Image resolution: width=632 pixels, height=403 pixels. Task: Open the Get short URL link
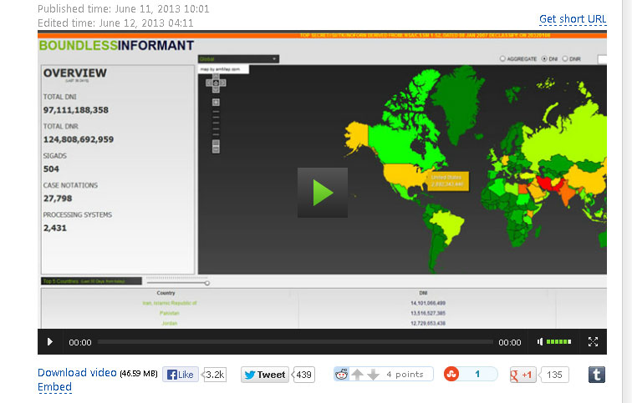573,19
